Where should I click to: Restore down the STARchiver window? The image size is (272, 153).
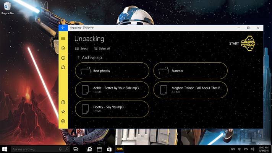tap(248, 28)
